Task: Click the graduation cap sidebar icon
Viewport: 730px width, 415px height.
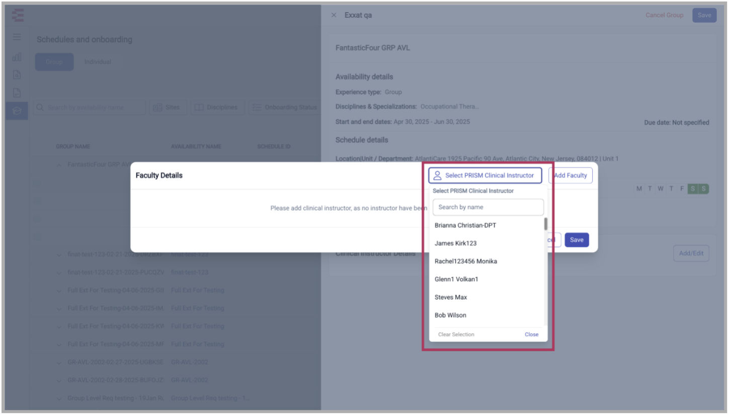Action: tap(17, 111)
